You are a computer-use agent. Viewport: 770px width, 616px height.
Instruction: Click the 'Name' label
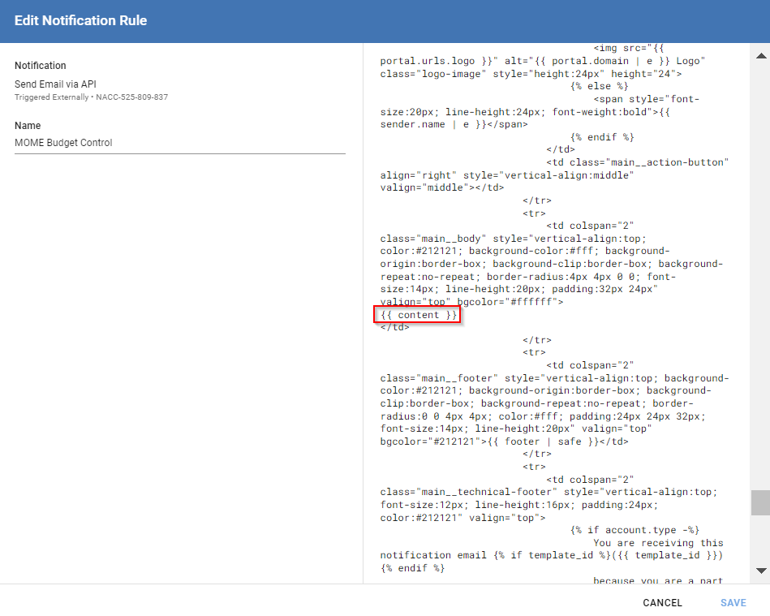(x=28, y=125)
